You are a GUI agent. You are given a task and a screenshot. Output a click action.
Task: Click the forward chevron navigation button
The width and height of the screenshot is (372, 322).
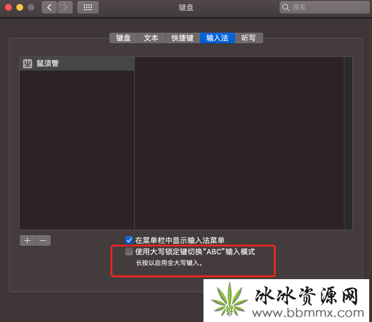point(65,7)
